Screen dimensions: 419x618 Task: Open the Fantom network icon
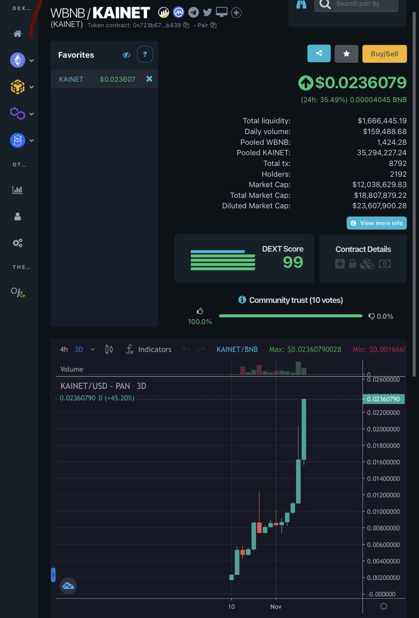[18, 140]
